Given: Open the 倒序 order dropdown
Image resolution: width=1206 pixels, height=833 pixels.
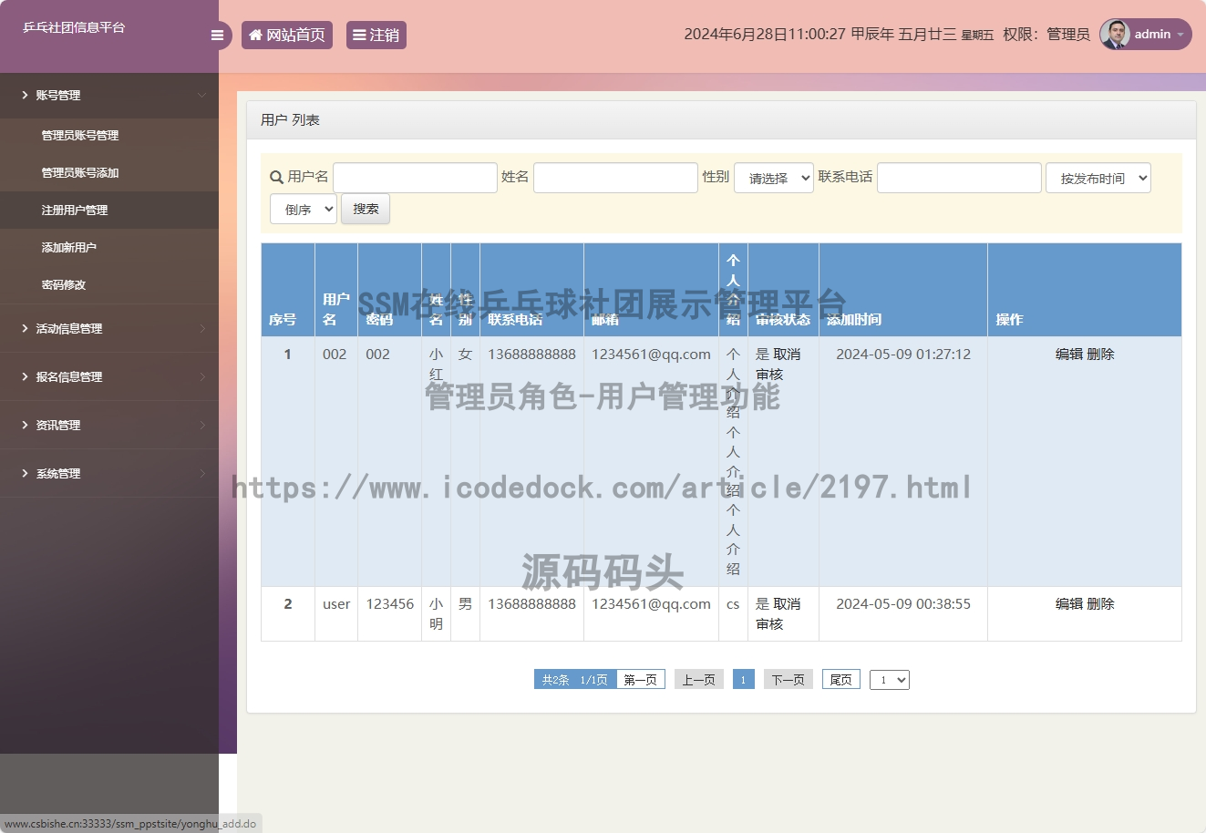Looking at the screenshot, I should click(x=304, y=209).
